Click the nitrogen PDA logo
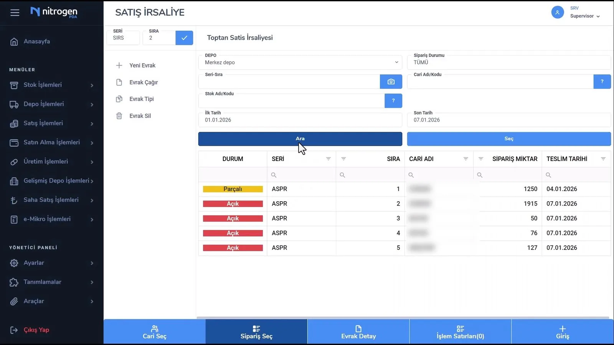 54,12
